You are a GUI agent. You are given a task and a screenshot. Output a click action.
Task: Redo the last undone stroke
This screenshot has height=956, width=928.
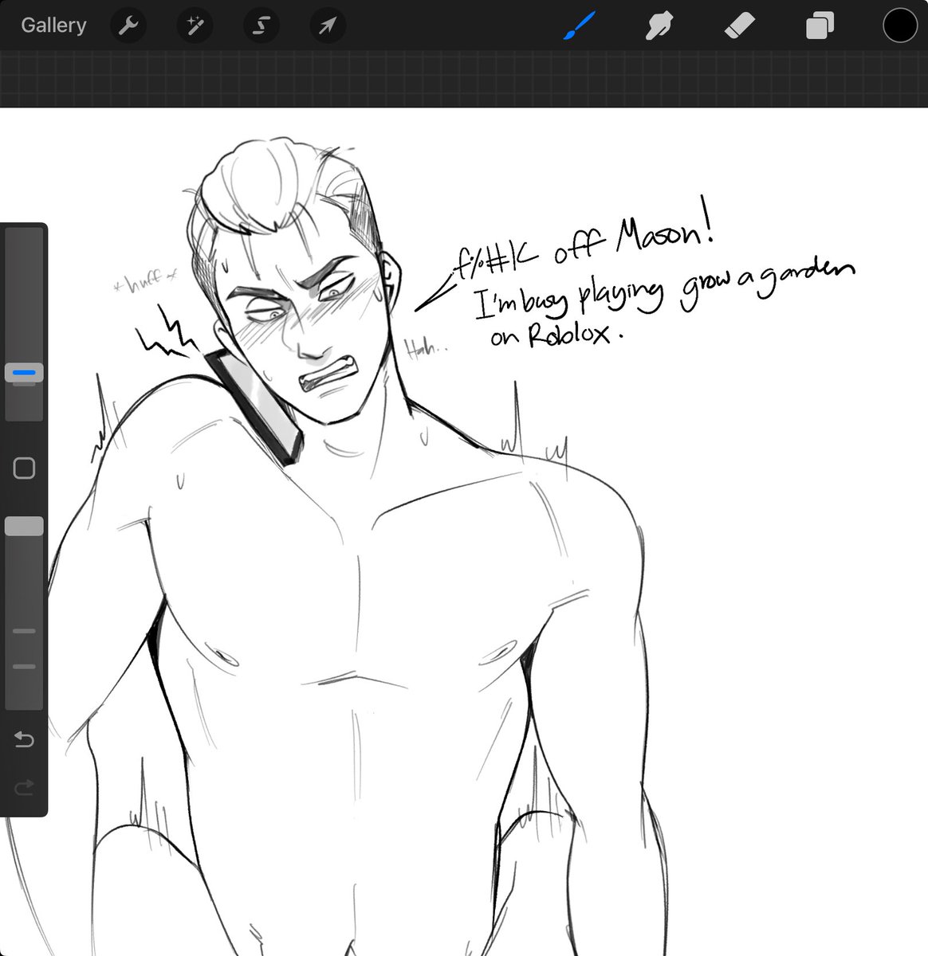coord(24,788)
